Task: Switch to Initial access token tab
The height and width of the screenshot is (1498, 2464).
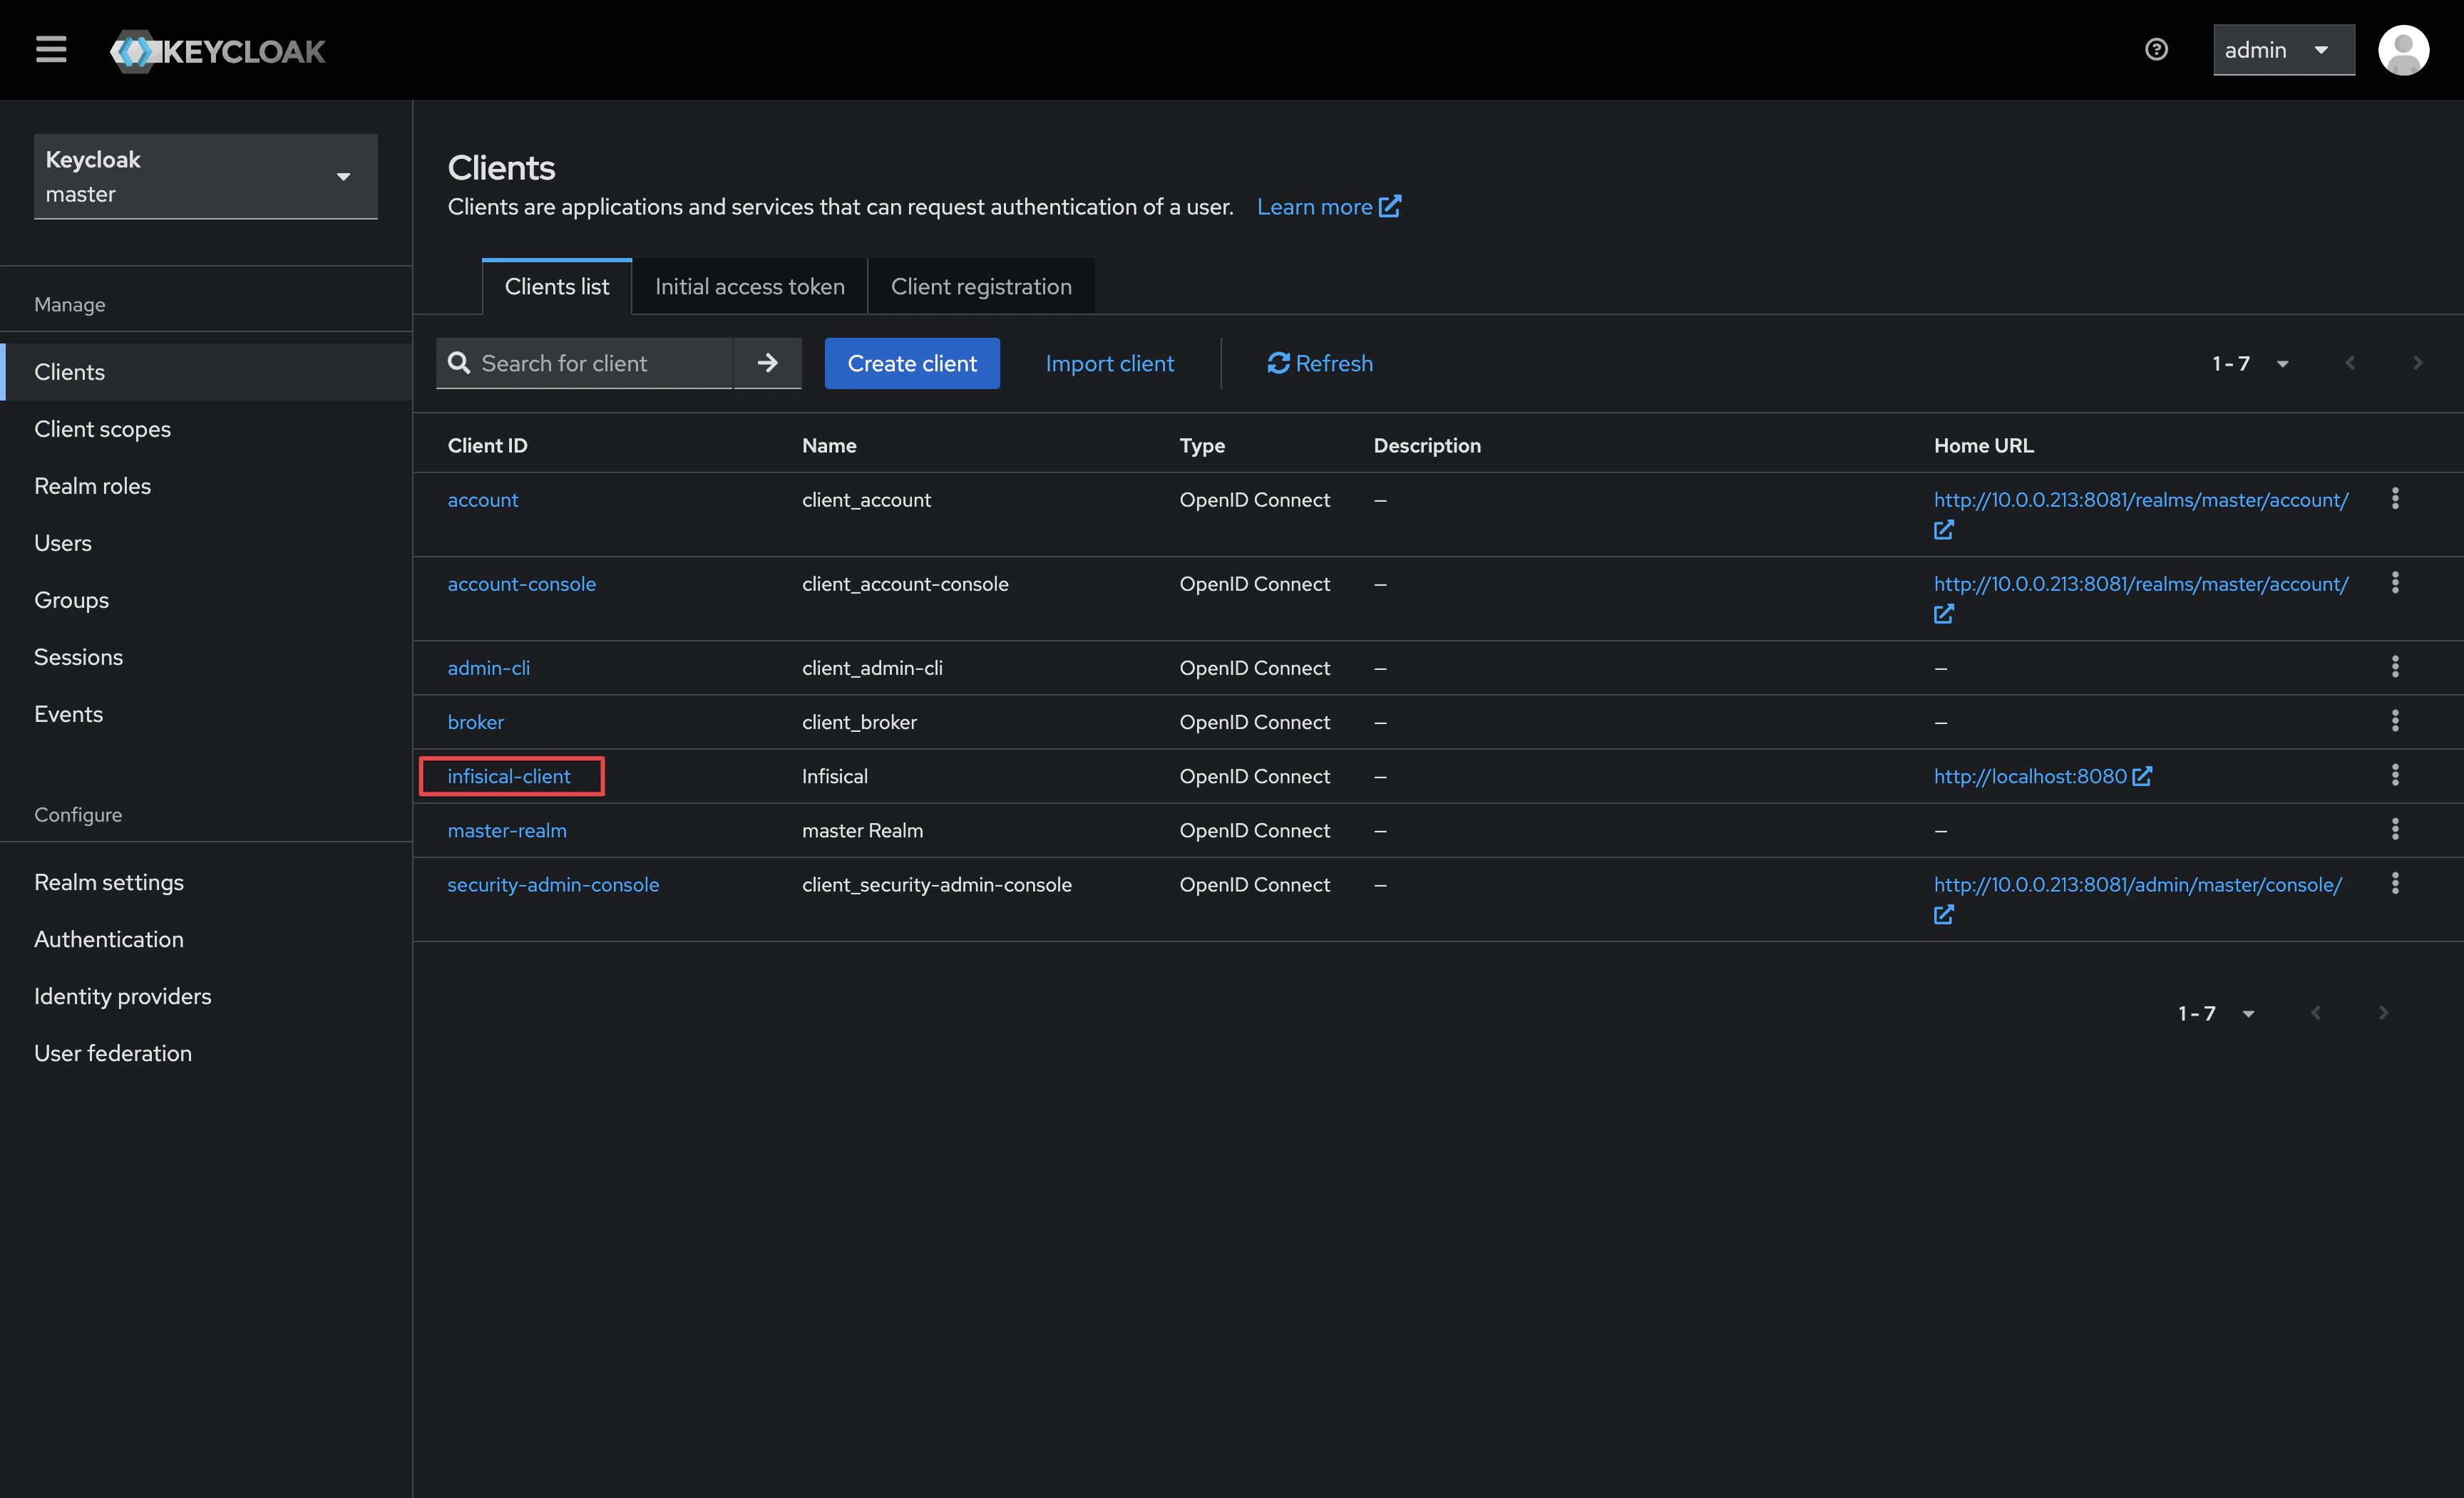Action: (x=750, y=286)
